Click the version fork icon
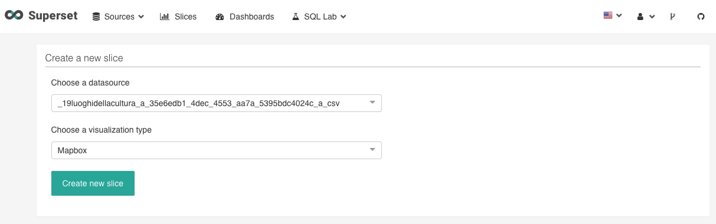 pyautogui.click(x=672, y=17)
